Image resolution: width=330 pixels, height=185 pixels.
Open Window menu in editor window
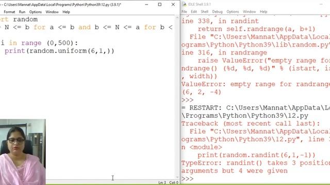(x=52, y=12)
